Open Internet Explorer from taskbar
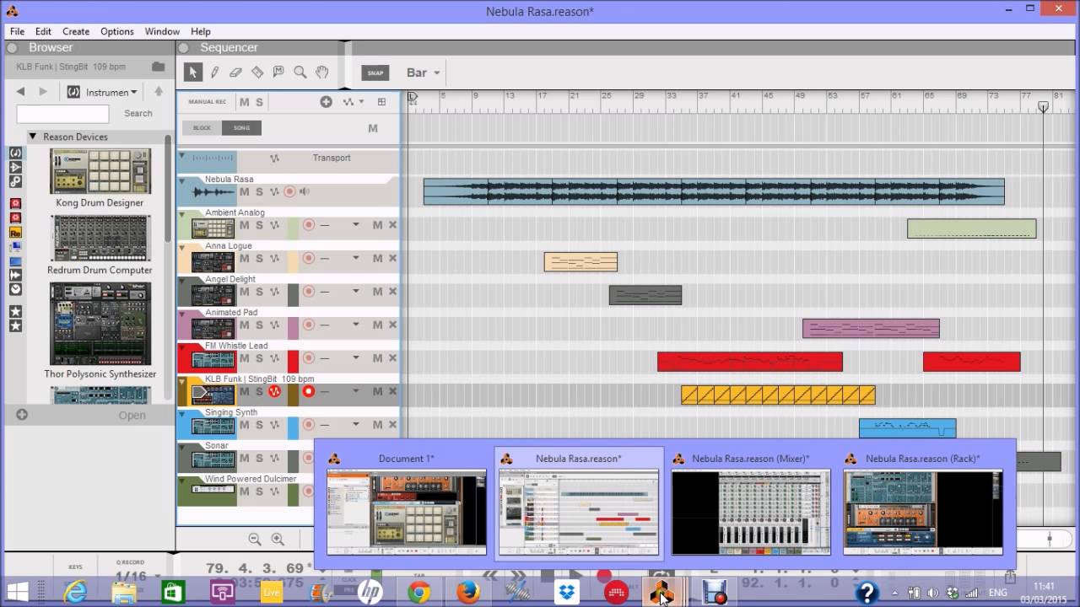This screenshot has height=607, width=1080. point(75,593)
